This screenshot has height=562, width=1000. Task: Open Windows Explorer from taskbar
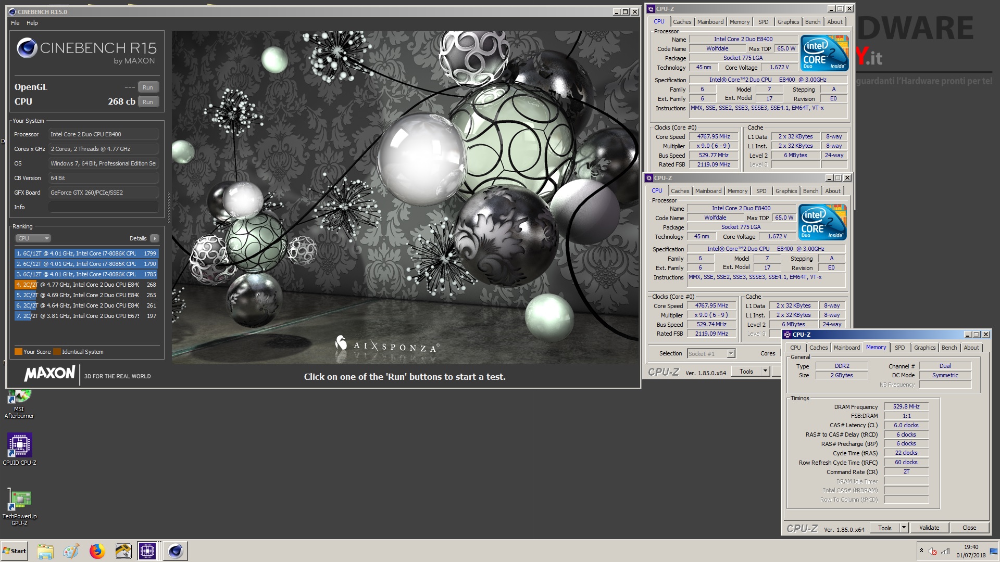45,551
